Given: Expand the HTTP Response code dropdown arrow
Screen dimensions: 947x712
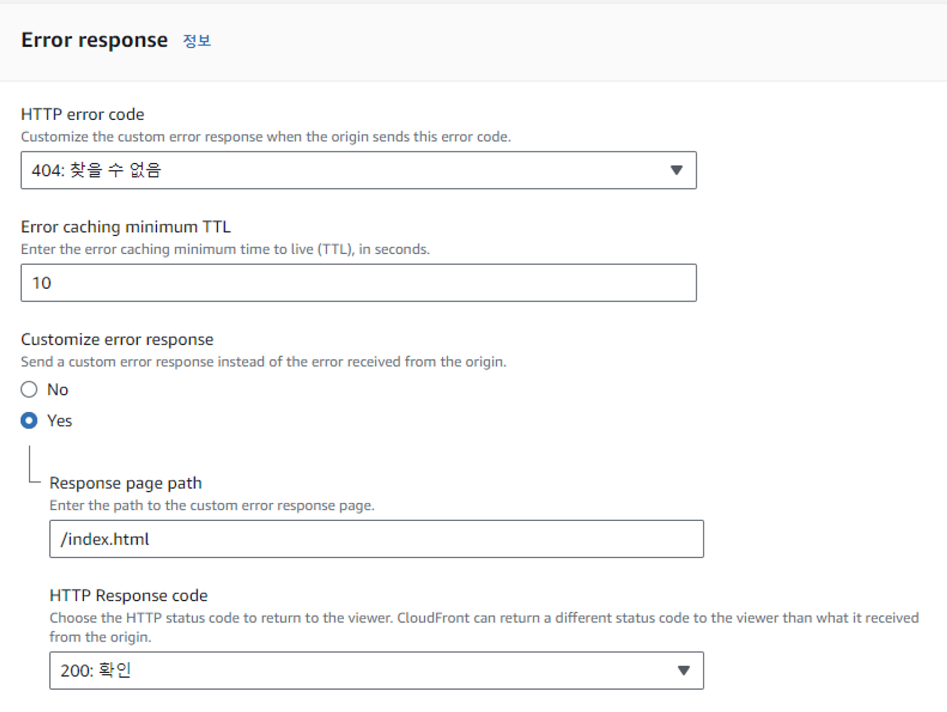Looking at the screenshot, I should [683, 670].
